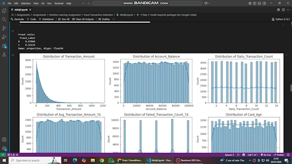Image resolution: width=292 pixels, height=164 pixels.
Task: Open Google Chrome from taskbar
Action: point(102,160)
